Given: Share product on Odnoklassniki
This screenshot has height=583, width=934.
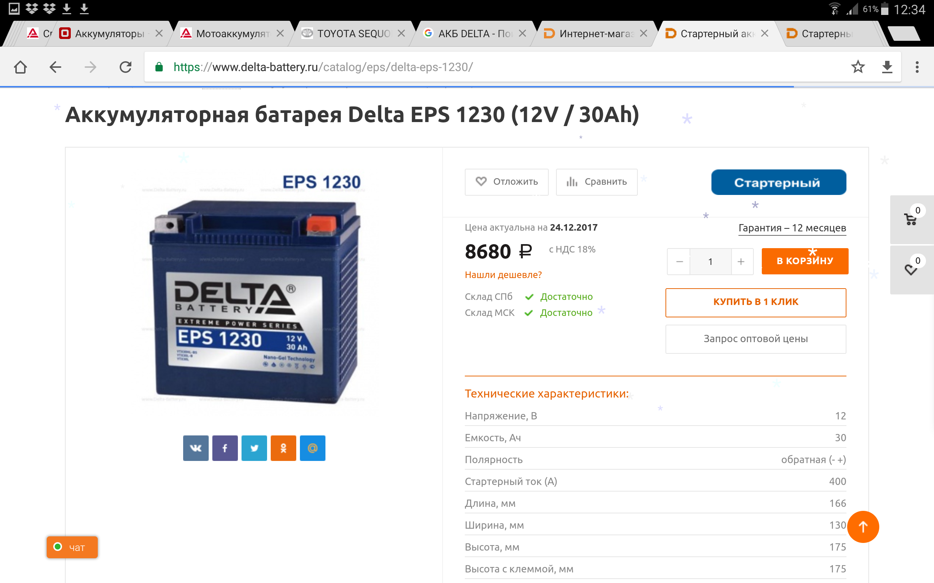Looking at the screenshot, I should tap(283, 448).
